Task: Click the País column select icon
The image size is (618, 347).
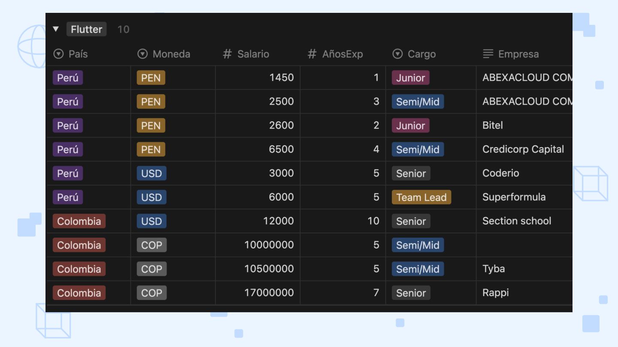Action: coord(58,54)
